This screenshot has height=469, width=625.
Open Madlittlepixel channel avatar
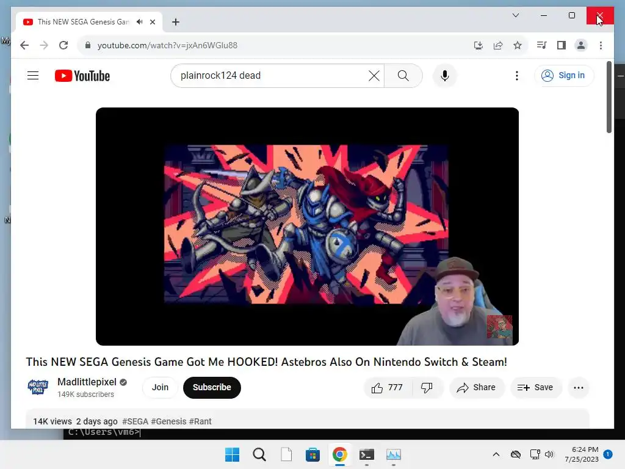click(x=38, y=387)
